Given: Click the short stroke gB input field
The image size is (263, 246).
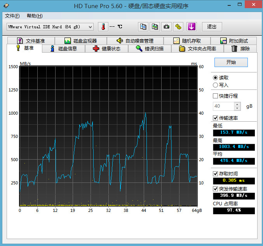Looking at the screenshot, I should (224, 106).
